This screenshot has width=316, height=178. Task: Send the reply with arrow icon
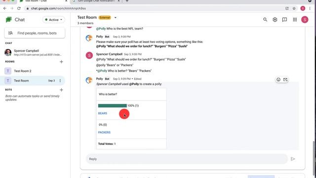293,159
